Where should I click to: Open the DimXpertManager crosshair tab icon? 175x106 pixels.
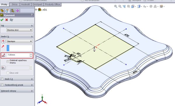coord(17,11)
